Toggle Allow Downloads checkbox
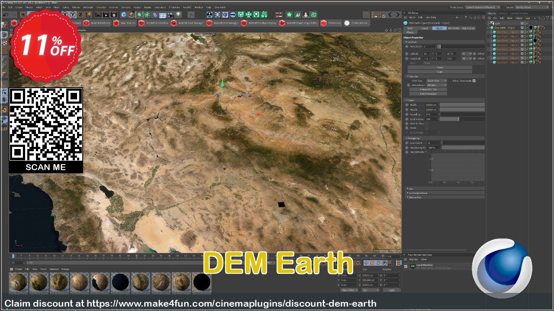 pos(474,81)
